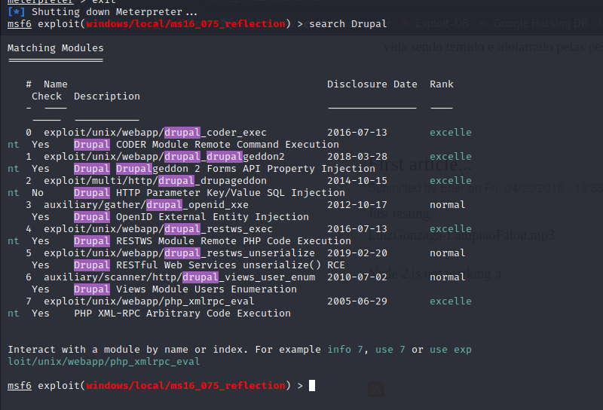
Task: Select exploit/multi/http/drupal_drupageddon module path
Action: coord(155,181)
